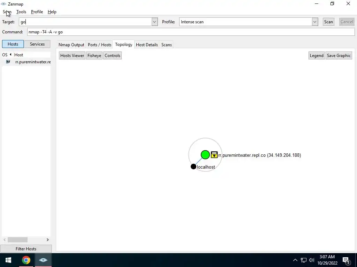Screen dimensions: 357x267
Task: Select the Topology tab
Action: pyautogui.click(x=124, y=44)
